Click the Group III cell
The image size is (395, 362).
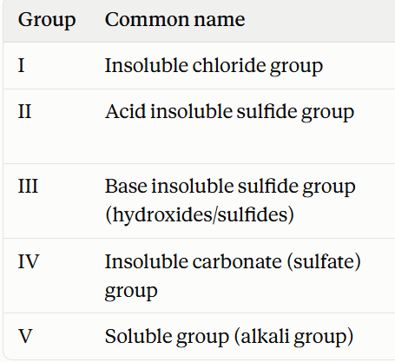coord(28,186)
